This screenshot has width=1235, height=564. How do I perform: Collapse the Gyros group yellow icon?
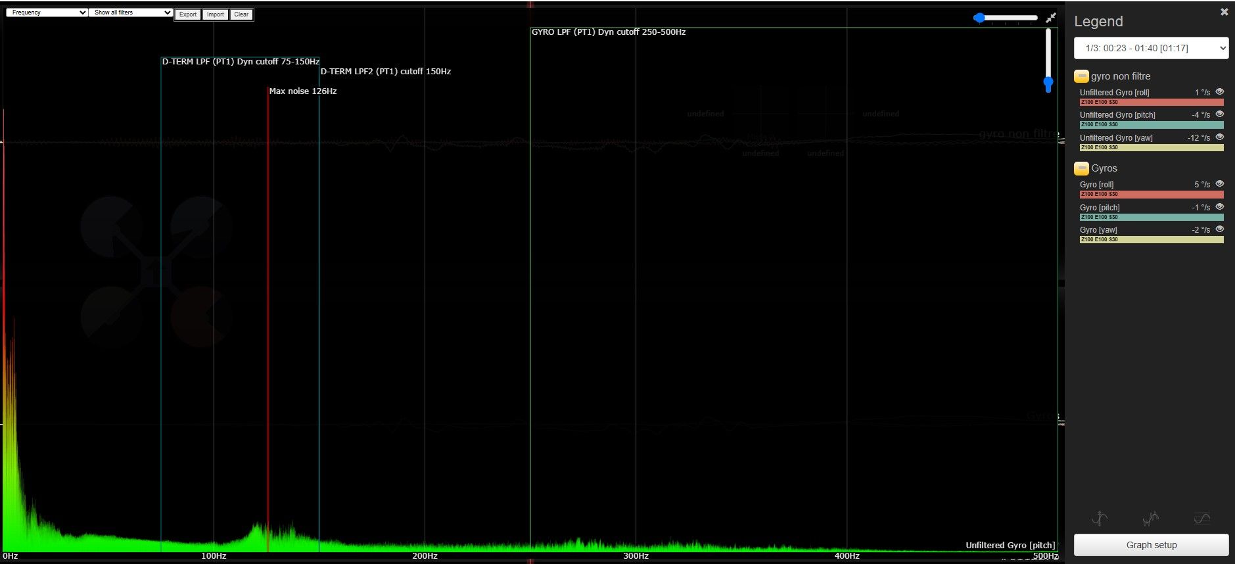coord(1081,168)
